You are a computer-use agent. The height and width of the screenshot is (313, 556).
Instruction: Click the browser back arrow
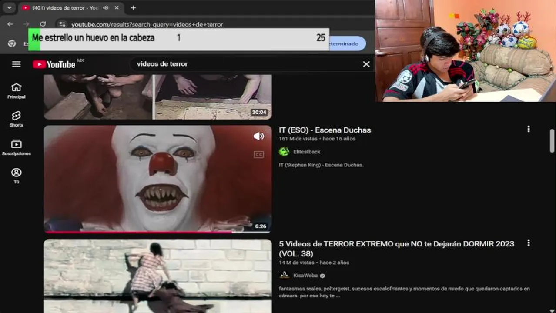coord(10,24)
